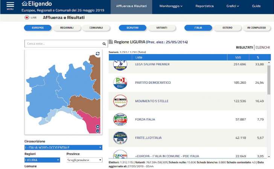Open the Province dropdown
The image size is (274, 169).
pyautogui.click(x=84, y=160)
